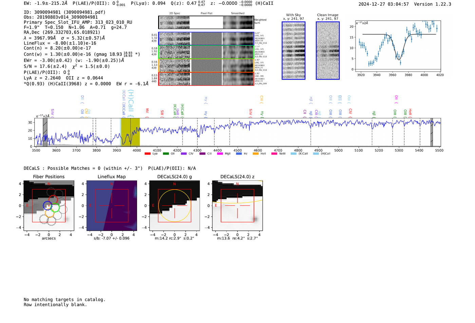Open the DECaLS(24.0) z image
Viewport: 475px width, 323px height.
coord(237,206)
